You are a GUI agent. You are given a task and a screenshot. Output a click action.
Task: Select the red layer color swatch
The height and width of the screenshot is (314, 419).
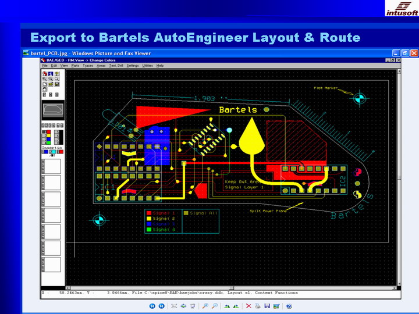pos(49,132)
